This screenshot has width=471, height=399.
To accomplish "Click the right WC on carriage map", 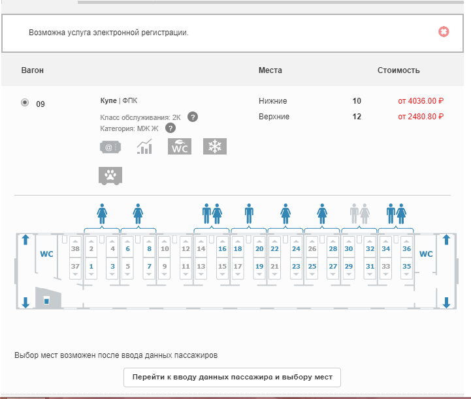I will (426, 254).
